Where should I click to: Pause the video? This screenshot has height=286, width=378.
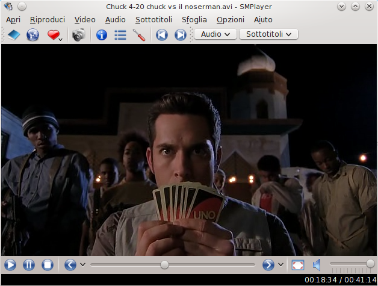[29, 265]
